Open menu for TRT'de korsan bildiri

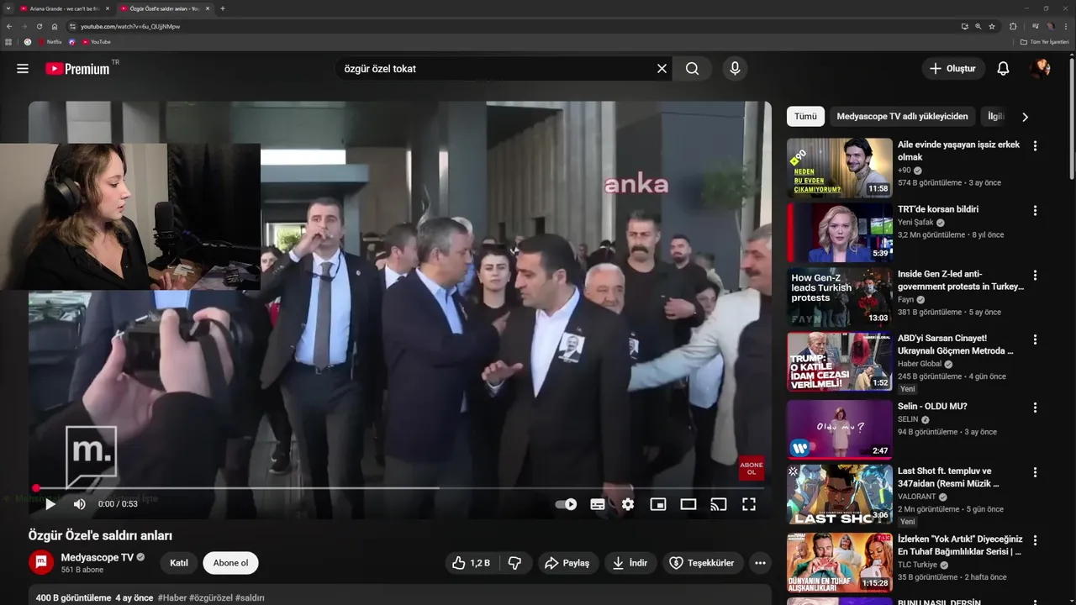[1035, 210]
